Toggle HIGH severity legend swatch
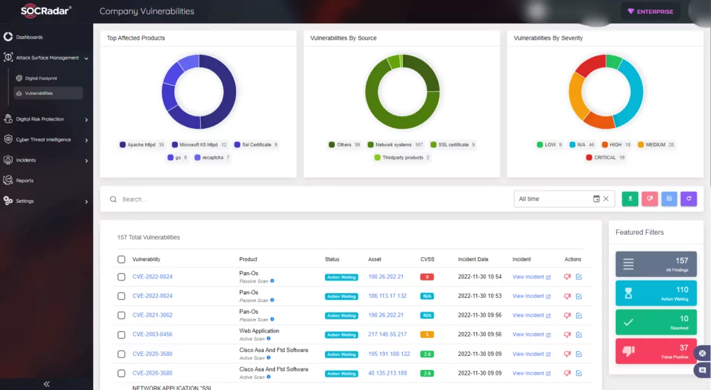The height and width of the screenshot is (390, 711). pos(605,145)
